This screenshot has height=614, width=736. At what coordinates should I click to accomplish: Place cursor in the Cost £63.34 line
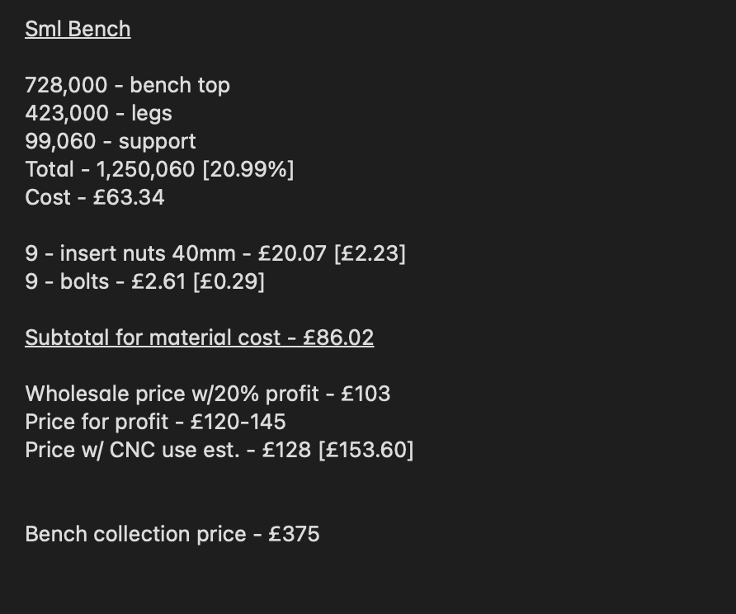(x=95, y=197)
